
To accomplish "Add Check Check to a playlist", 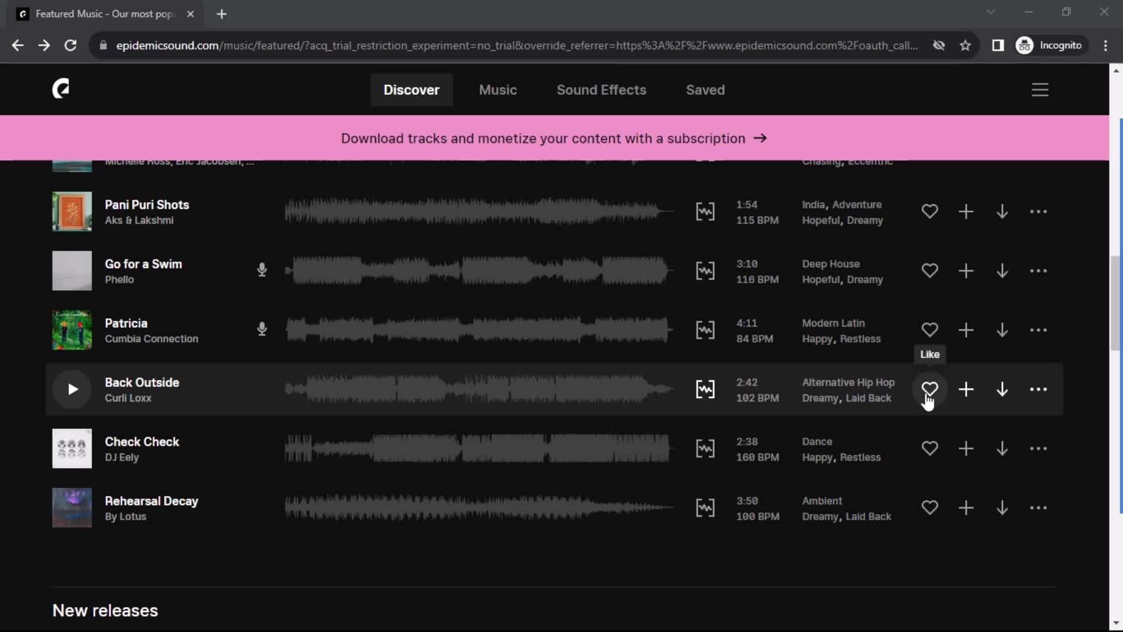I will pyautogui.click(x=966, y=448).
